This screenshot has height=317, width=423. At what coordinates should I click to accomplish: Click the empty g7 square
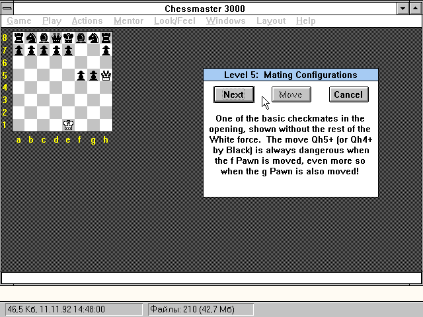point(93,50)
